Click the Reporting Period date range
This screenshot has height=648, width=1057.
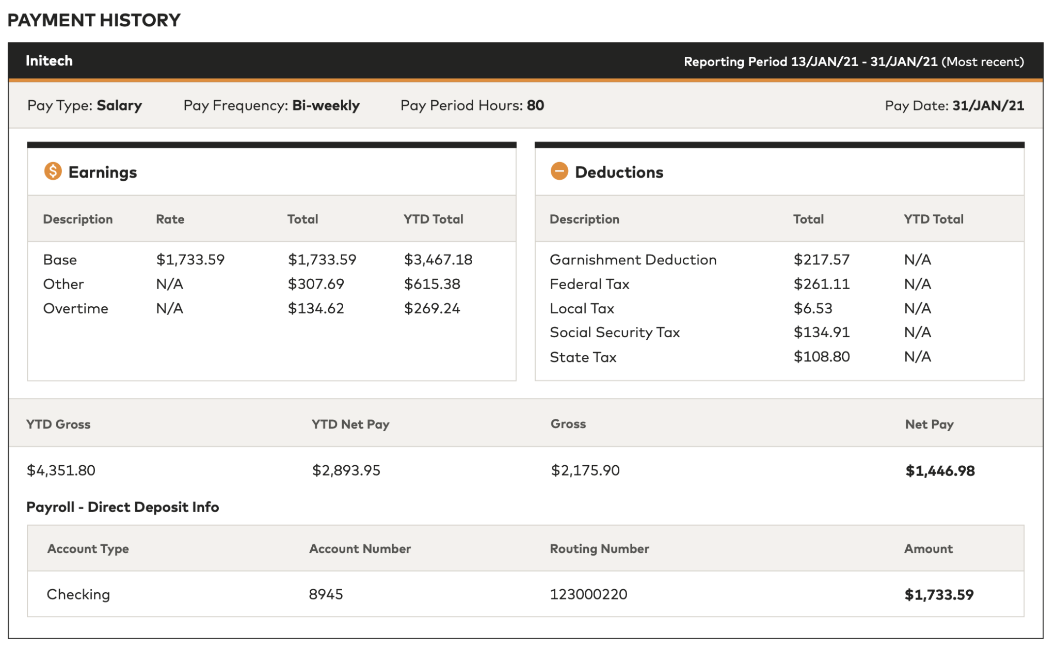coord(854,62)
